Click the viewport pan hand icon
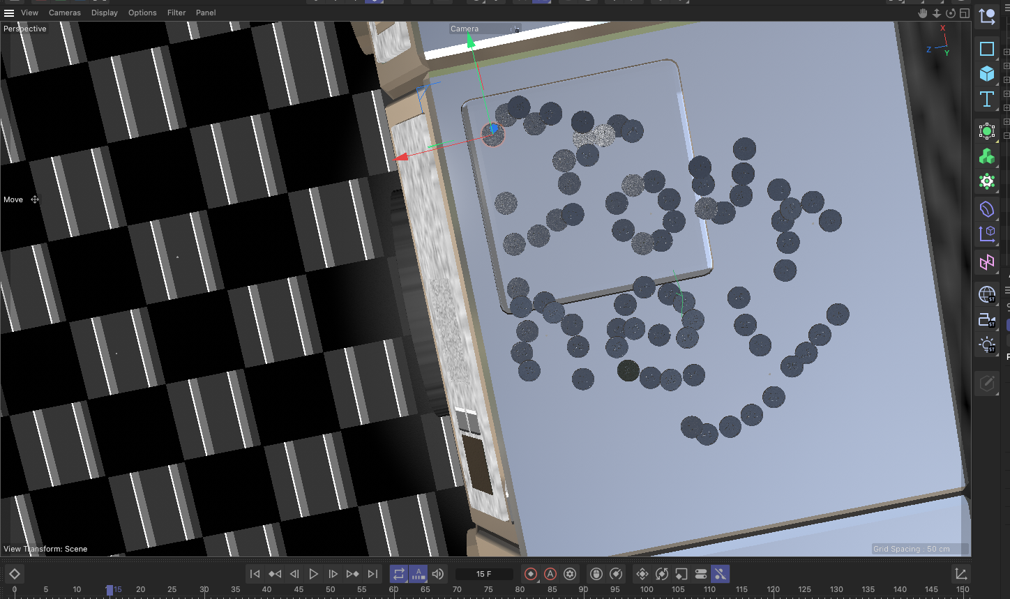Image resolution: width=1010 pixels, height=599 pixels. pyautogui.click(x=923, y=13)
